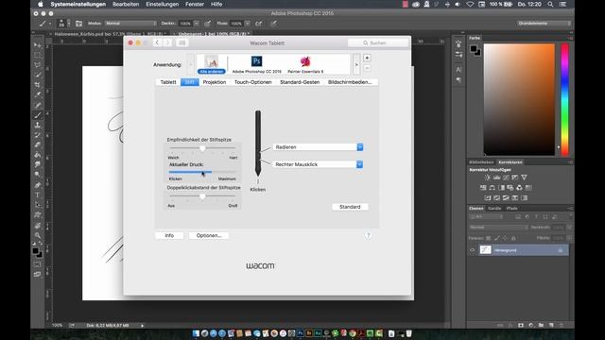Image resolution: width=605 pixels, height=340 pixels.
Task: Open brush panel toggle in options bar
Action: 78,24
